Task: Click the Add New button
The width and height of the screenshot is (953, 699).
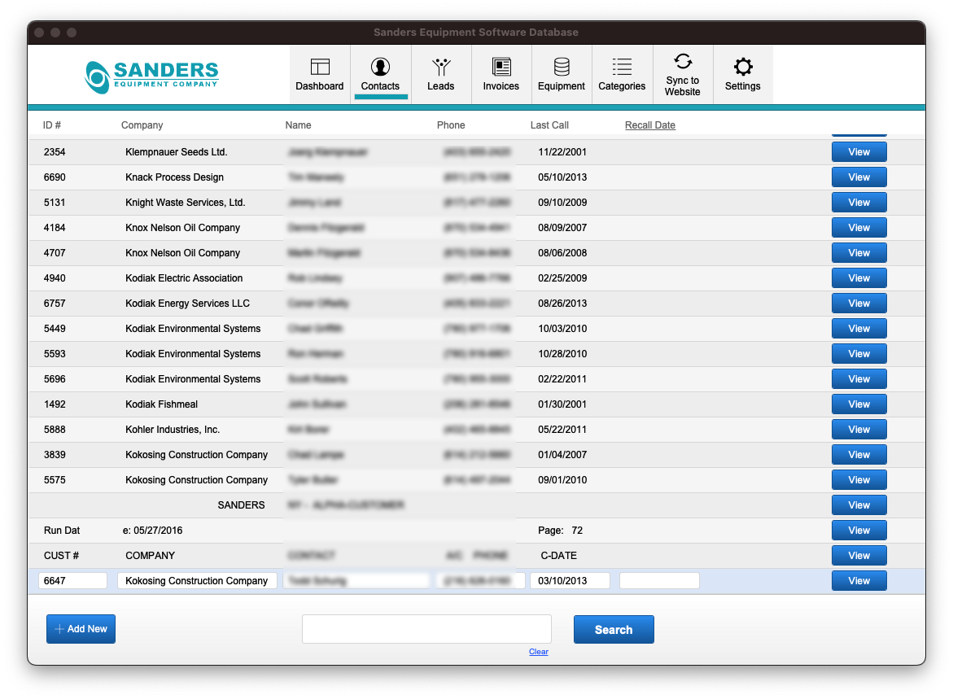Action: (81, 629)
